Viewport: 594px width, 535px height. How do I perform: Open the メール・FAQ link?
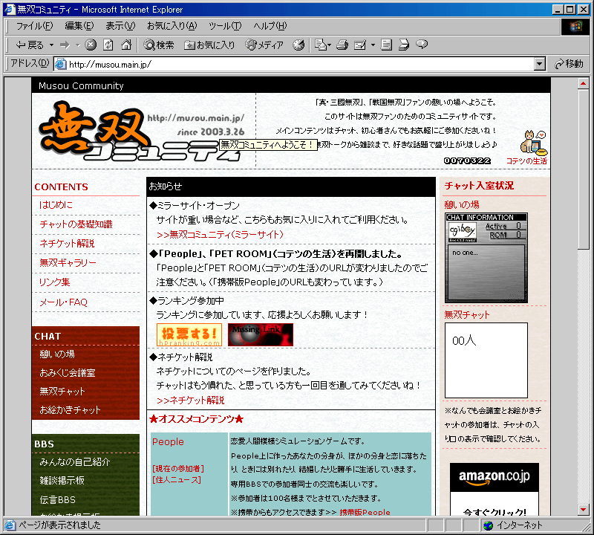[x=63, y=302]
